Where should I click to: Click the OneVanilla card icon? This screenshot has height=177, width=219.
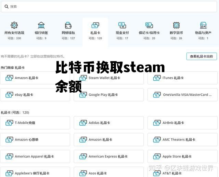pos(157,95)
